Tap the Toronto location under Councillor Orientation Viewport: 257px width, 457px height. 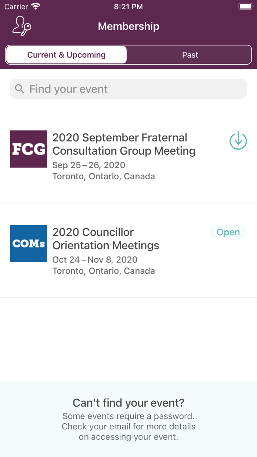[104, 271]
